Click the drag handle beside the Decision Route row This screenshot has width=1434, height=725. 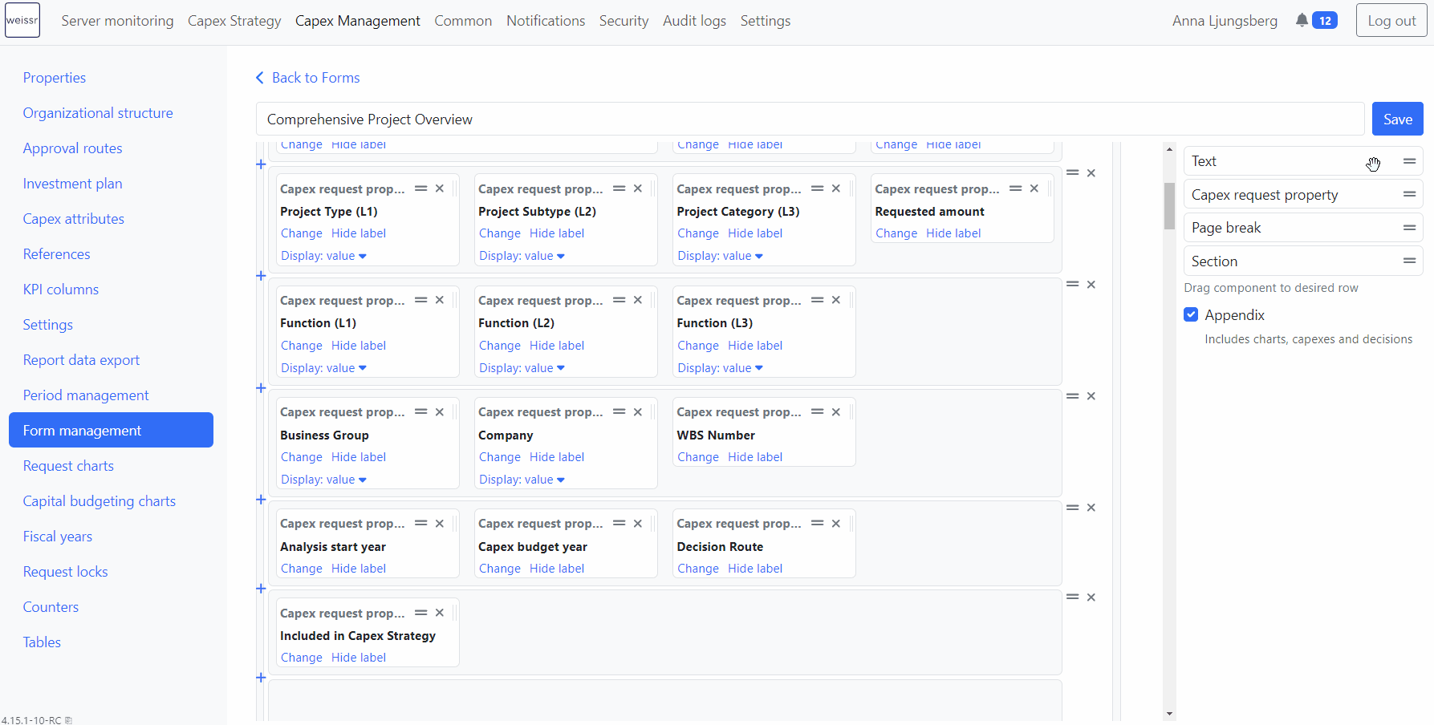pyautogui.click(x=1072, y=507)
